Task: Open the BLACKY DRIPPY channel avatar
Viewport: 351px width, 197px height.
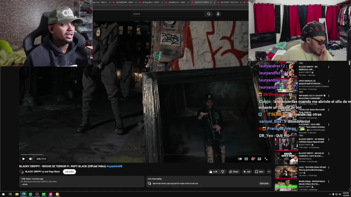Action: click(21, 172)
